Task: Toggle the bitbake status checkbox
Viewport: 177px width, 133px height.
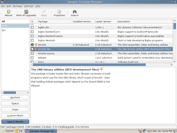Action: (x=32, y=58)
